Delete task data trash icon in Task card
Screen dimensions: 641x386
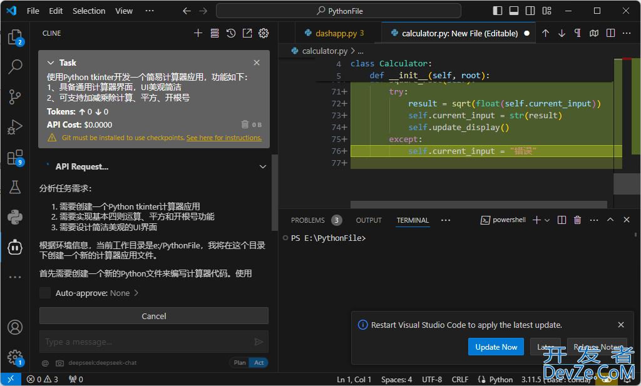point(245,124)
